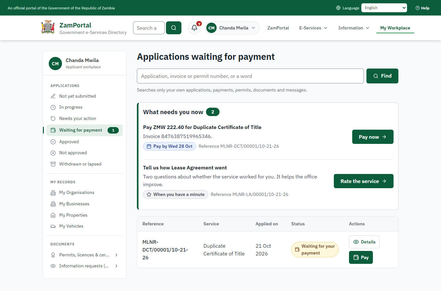The width and height of the screenshot is (441, 291).
Task: Click the magnifier search button in header
Action: (x=174, y=28)
